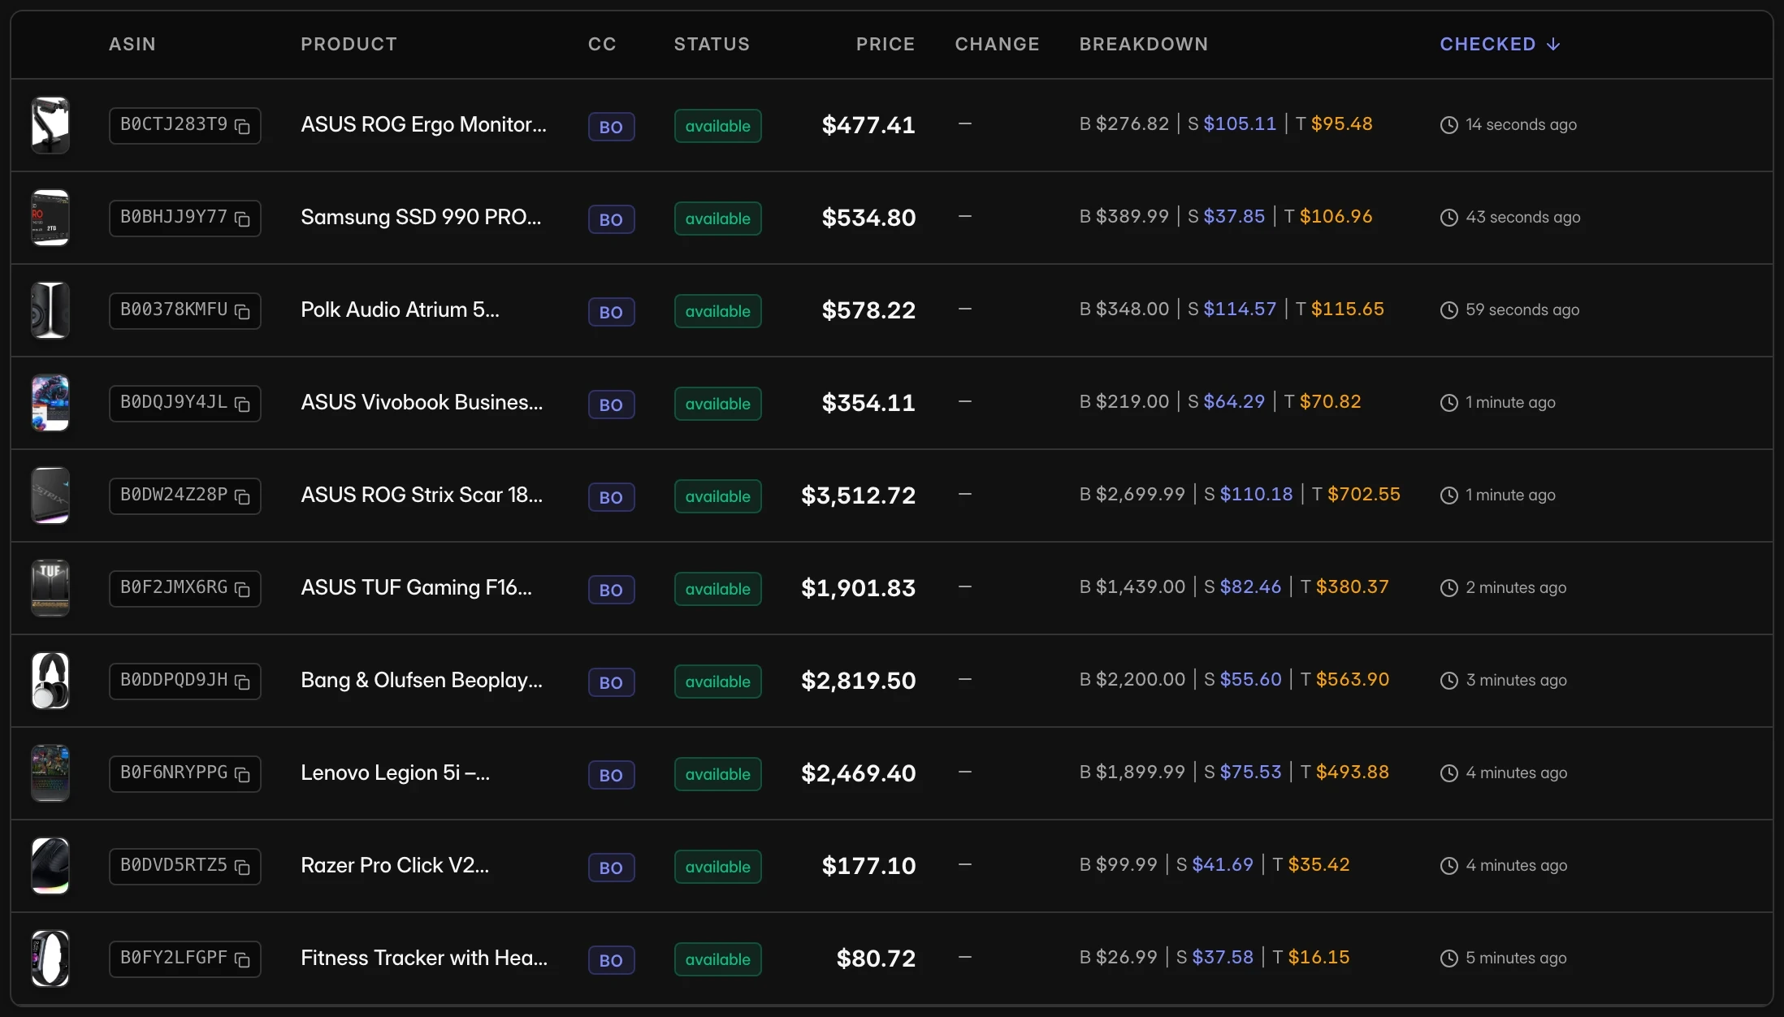Copy ASIN B0DW24Z28P using copy icon

242,496
